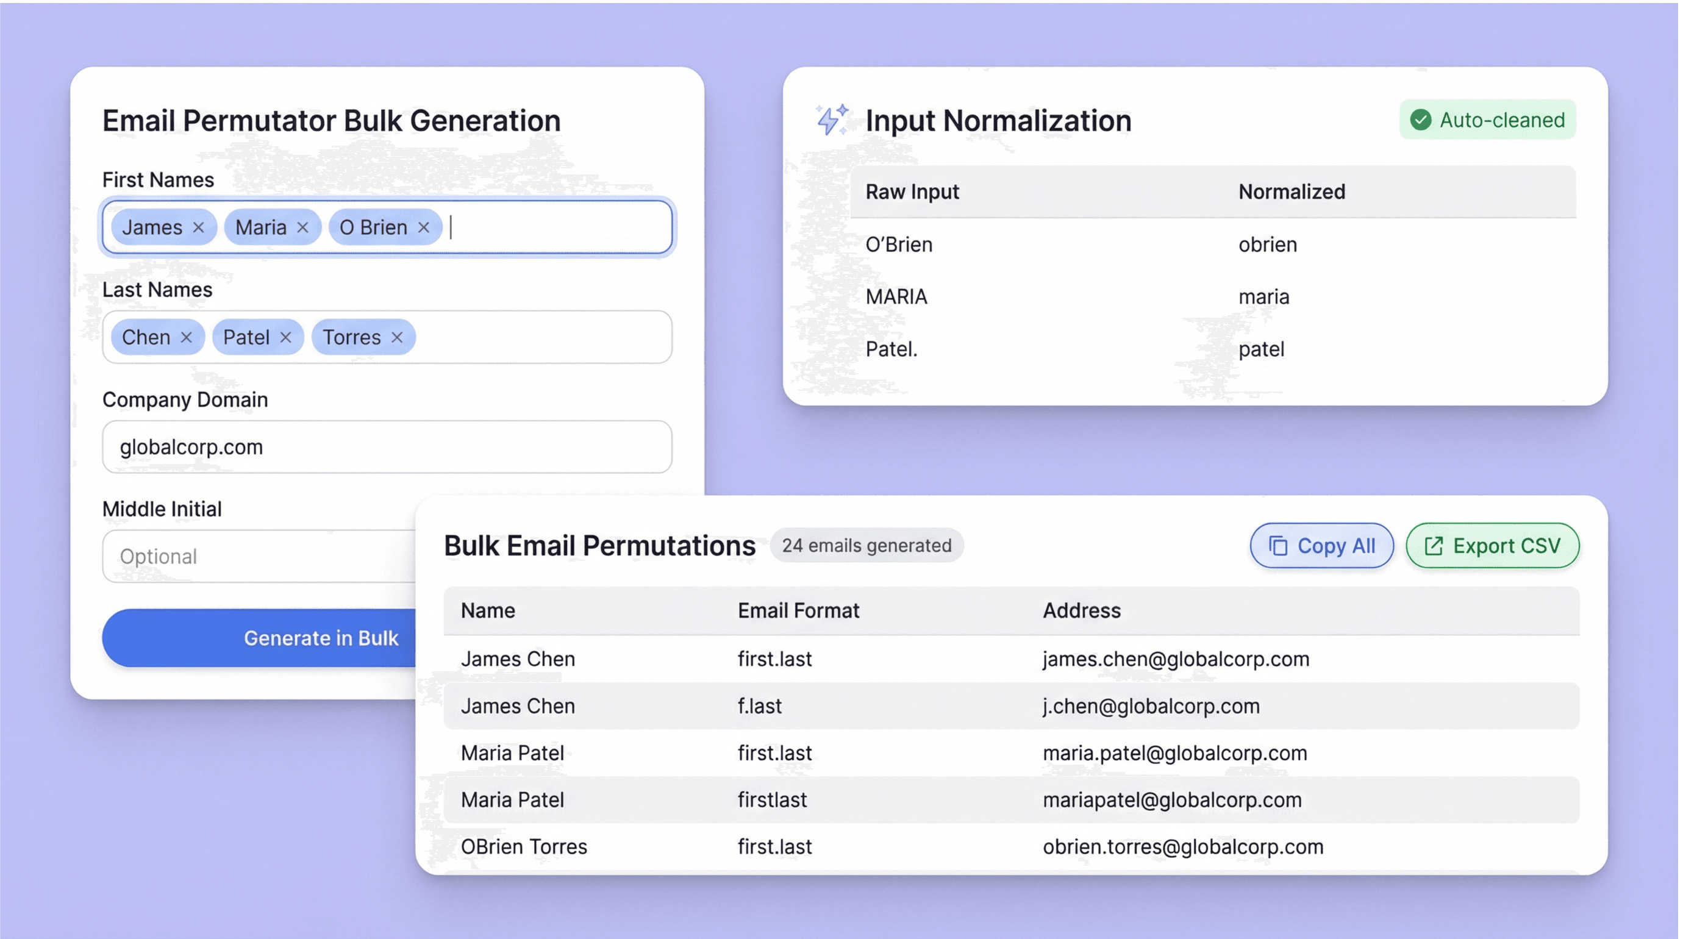
Task: Click Export CSV to download results
Action: pyautogui.click(x=1493, y=545)
